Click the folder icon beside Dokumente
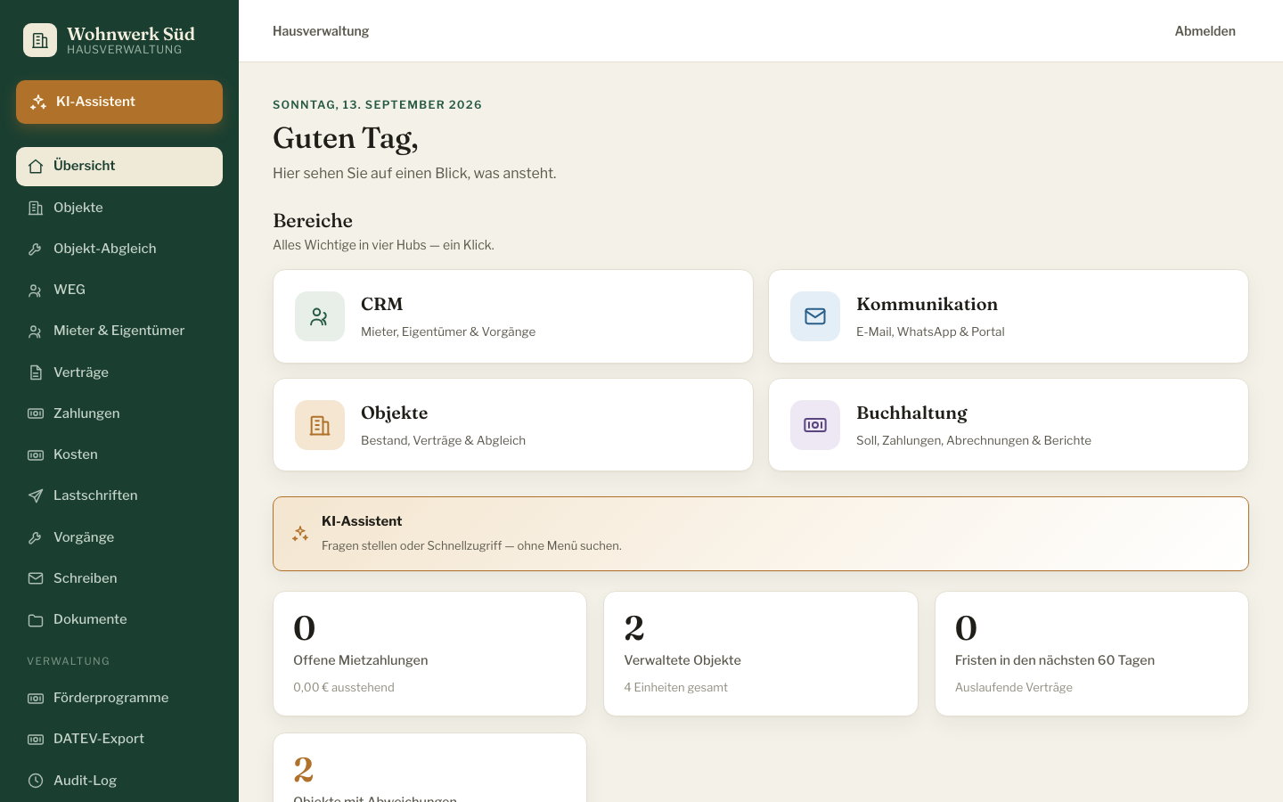Image resolution: width=1283 pixels, height=802 pixels. coord(36,619)
